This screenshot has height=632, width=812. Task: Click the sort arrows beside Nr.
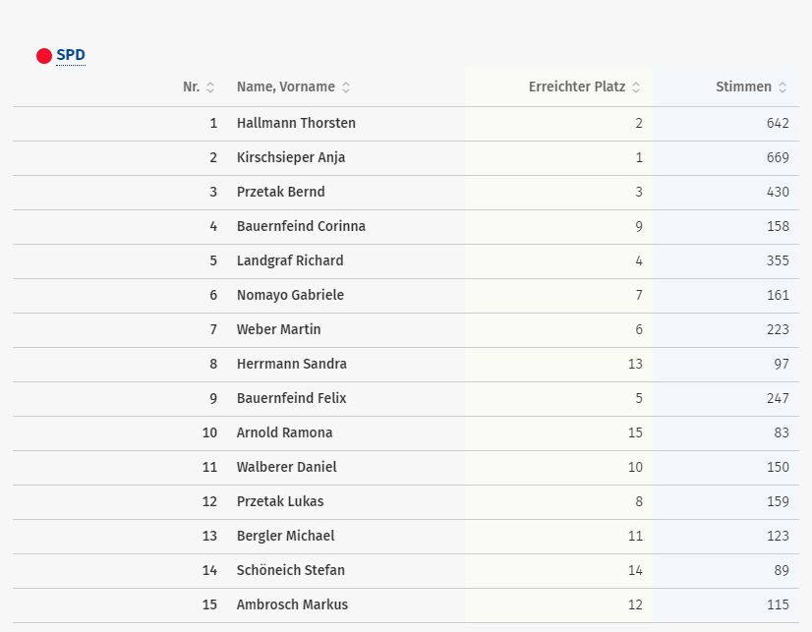pyautogui.click(x=210, y=86)
